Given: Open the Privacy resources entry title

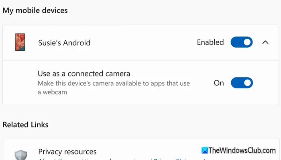Looking at the screenshot, I should tap(67, 152).
